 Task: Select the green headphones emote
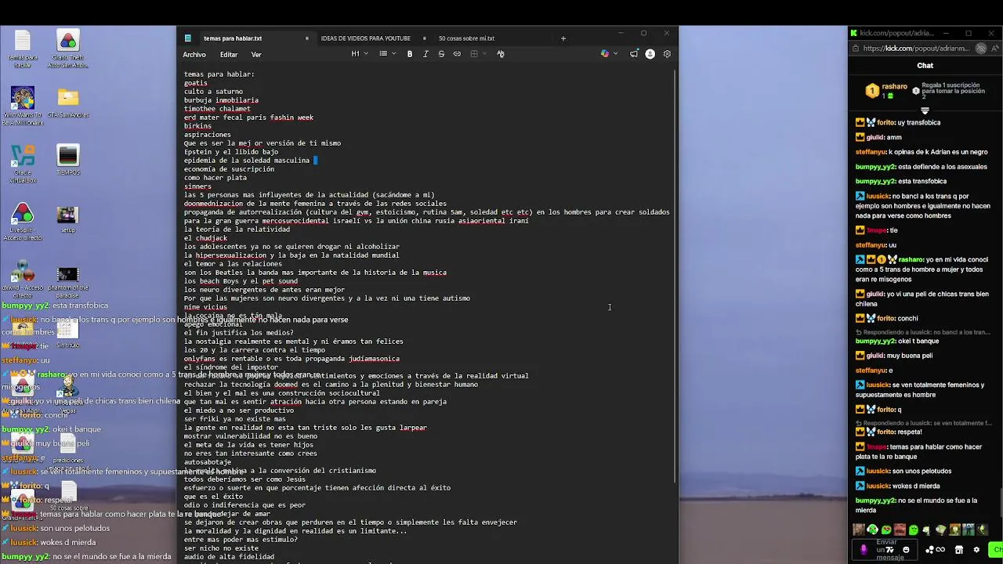(872, 530)
